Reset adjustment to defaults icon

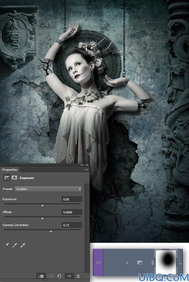[59, 276]
